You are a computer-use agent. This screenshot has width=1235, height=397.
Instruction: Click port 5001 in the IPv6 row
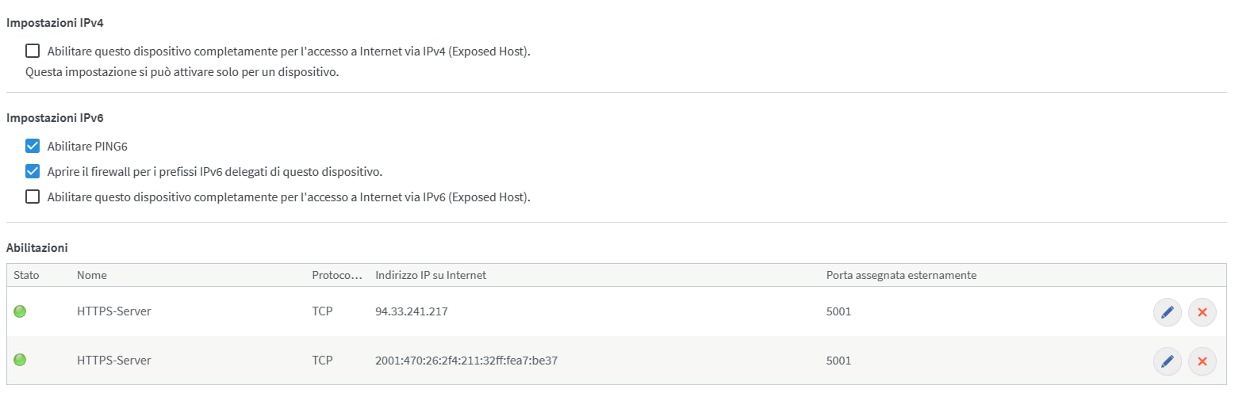coord(838,361)
